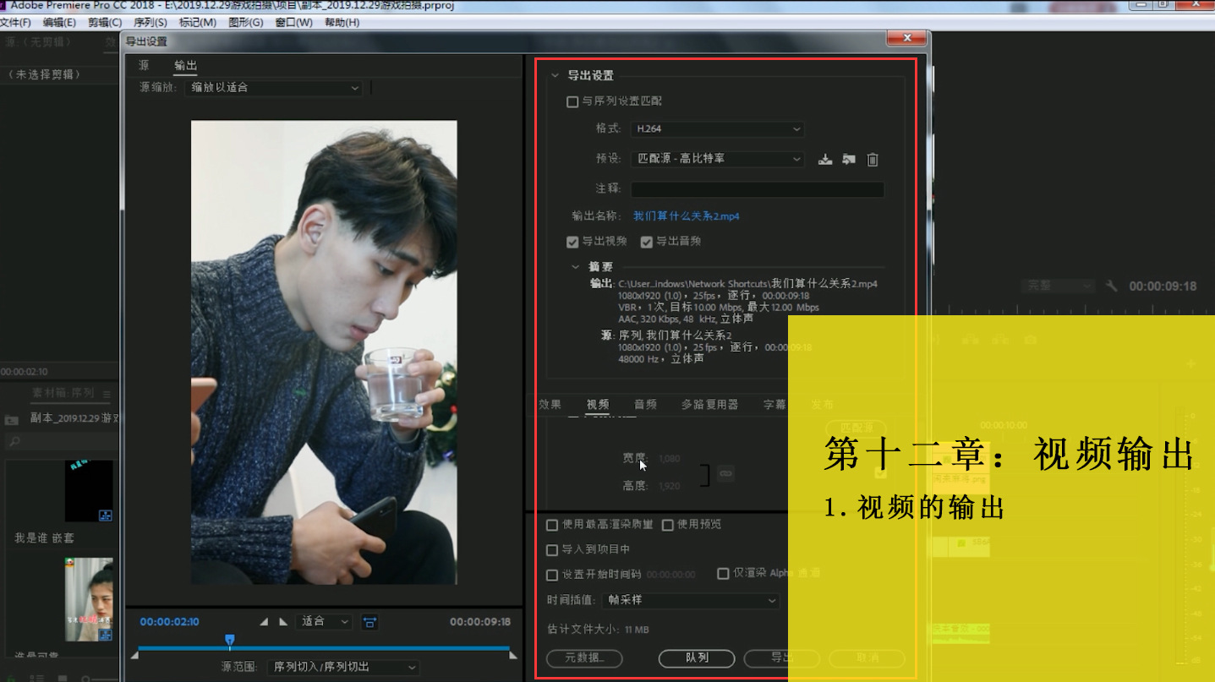This screenshot has height=682, width=1215.
Task: Open the 编辑(E) menu
Action: point(59,22)
